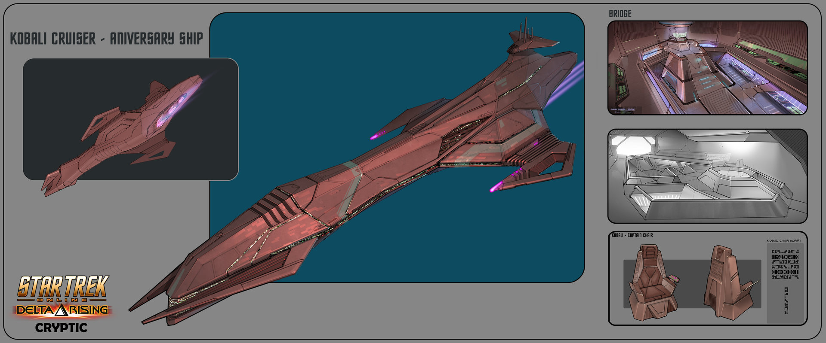The image size is (826, 343).
Task: Click the Kobali alien script glyph block
Action: point(785,264)
